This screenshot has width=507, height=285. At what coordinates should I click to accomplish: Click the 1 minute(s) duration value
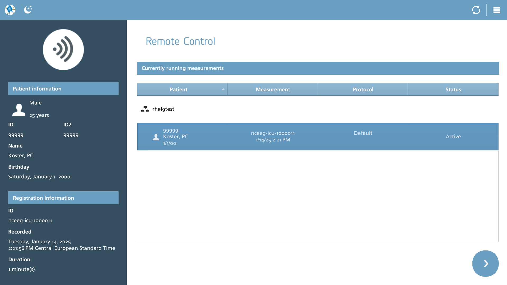[21, 269]
